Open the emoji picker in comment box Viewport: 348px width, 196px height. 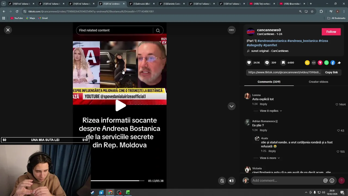click(332, 180)
